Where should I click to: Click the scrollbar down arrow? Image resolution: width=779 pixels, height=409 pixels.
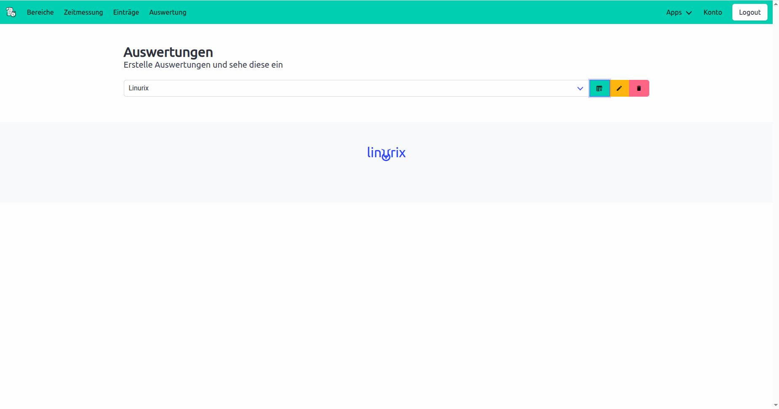[x=776, y=405]
